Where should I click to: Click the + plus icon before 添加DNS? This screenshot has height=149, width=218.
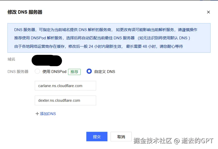pos(37,114)
